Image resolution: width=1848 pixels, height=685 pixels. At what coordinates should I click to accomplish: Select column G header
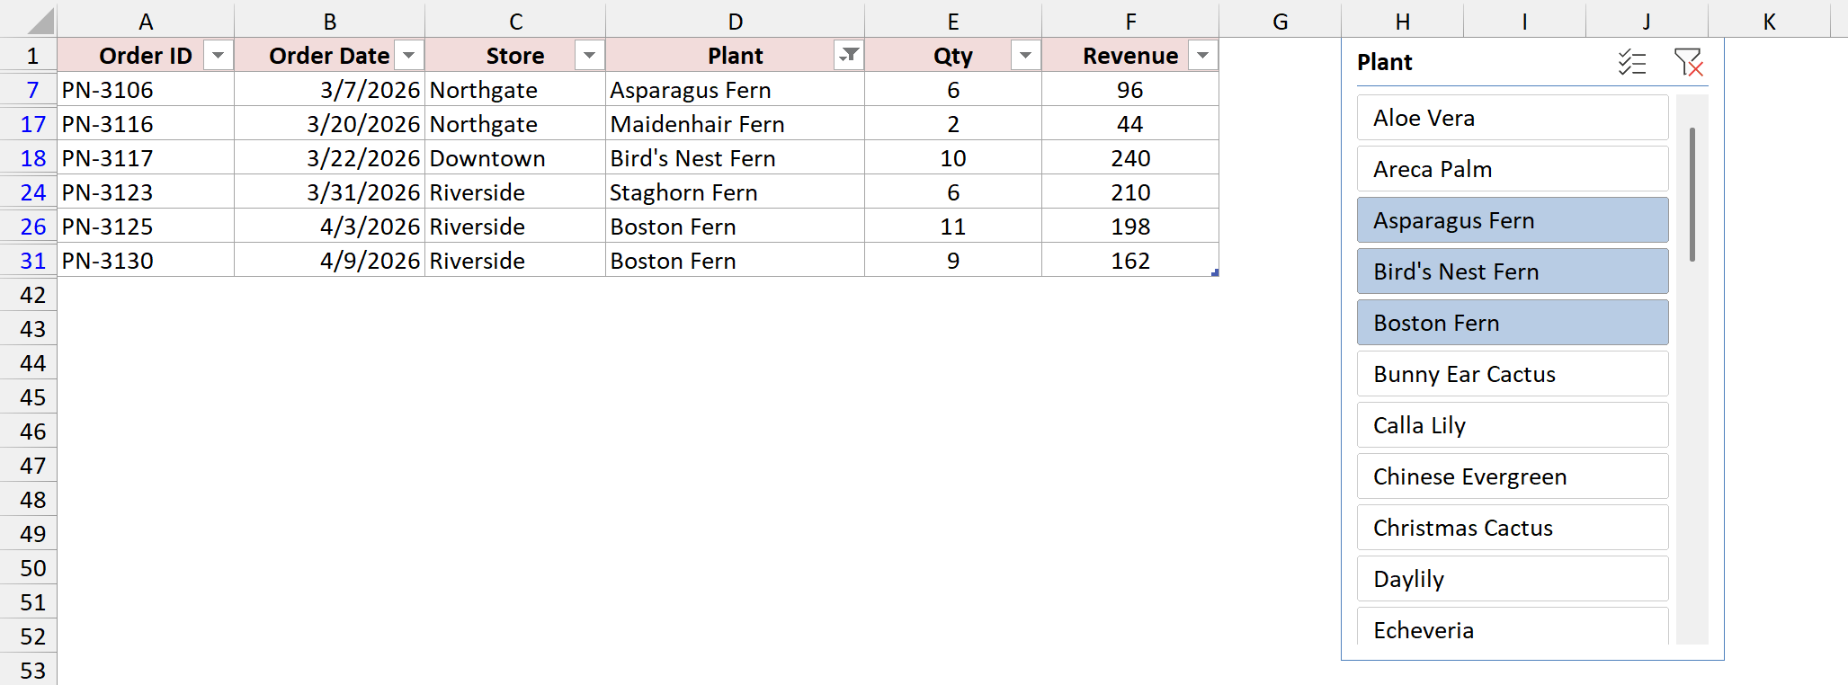click(1281, 21)
